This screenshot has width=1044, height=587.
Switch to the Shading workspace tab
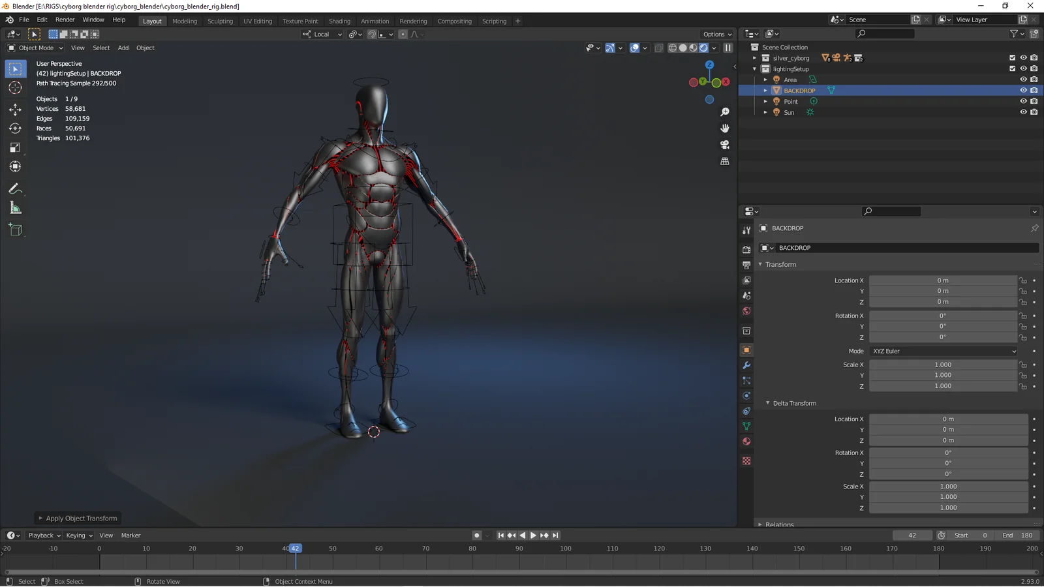[x=339, y=21]
